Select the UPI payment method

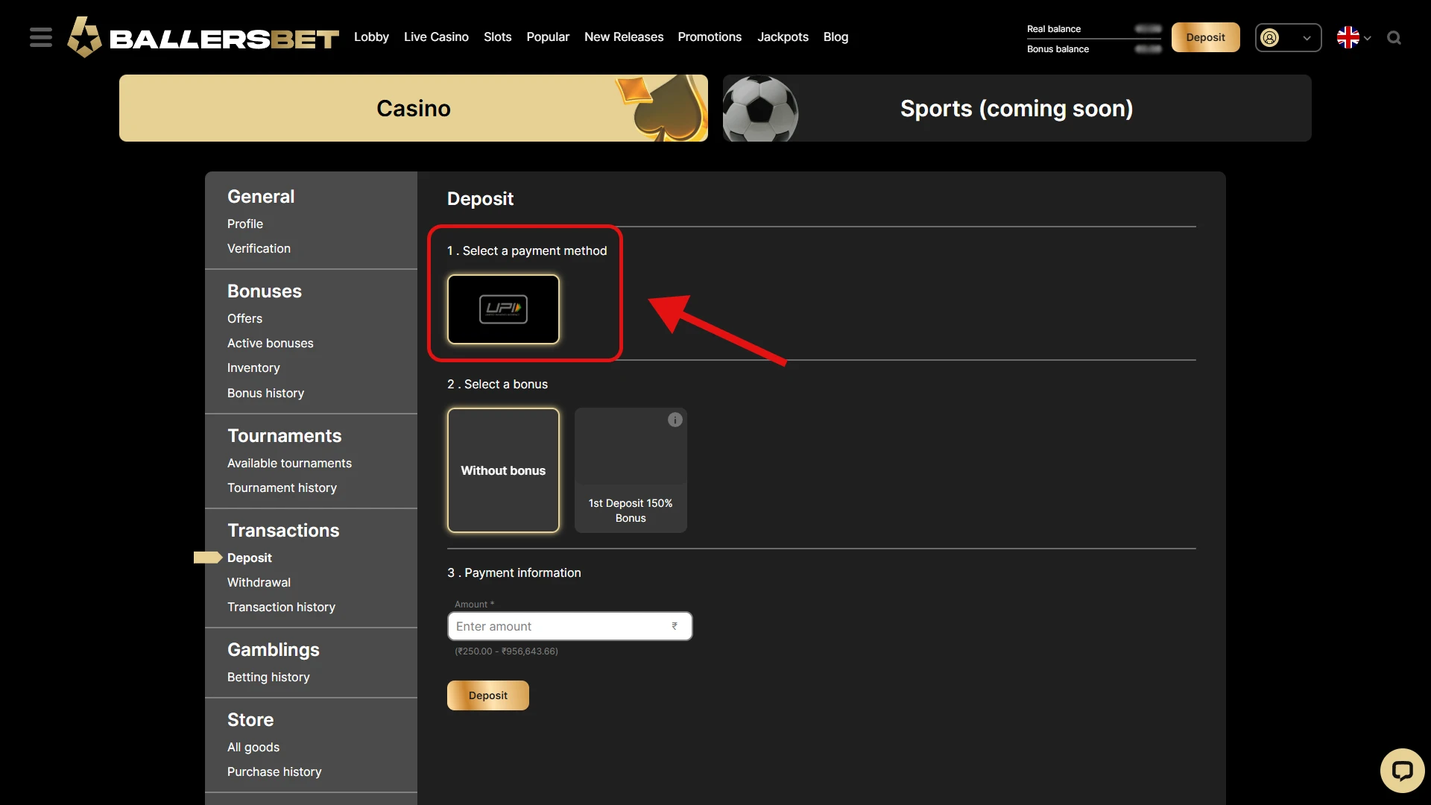coord(503,309)
